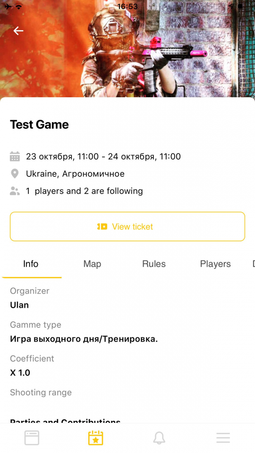Screen dimensions: 255x453
Task: Click the View ticket button
Action: pyautogui.click(x=127, y=226)
